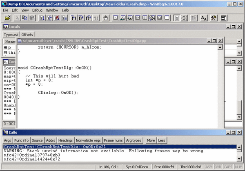Click the Ln 186, Col 1 status field

pyautogui.click(x=109, y=167)
